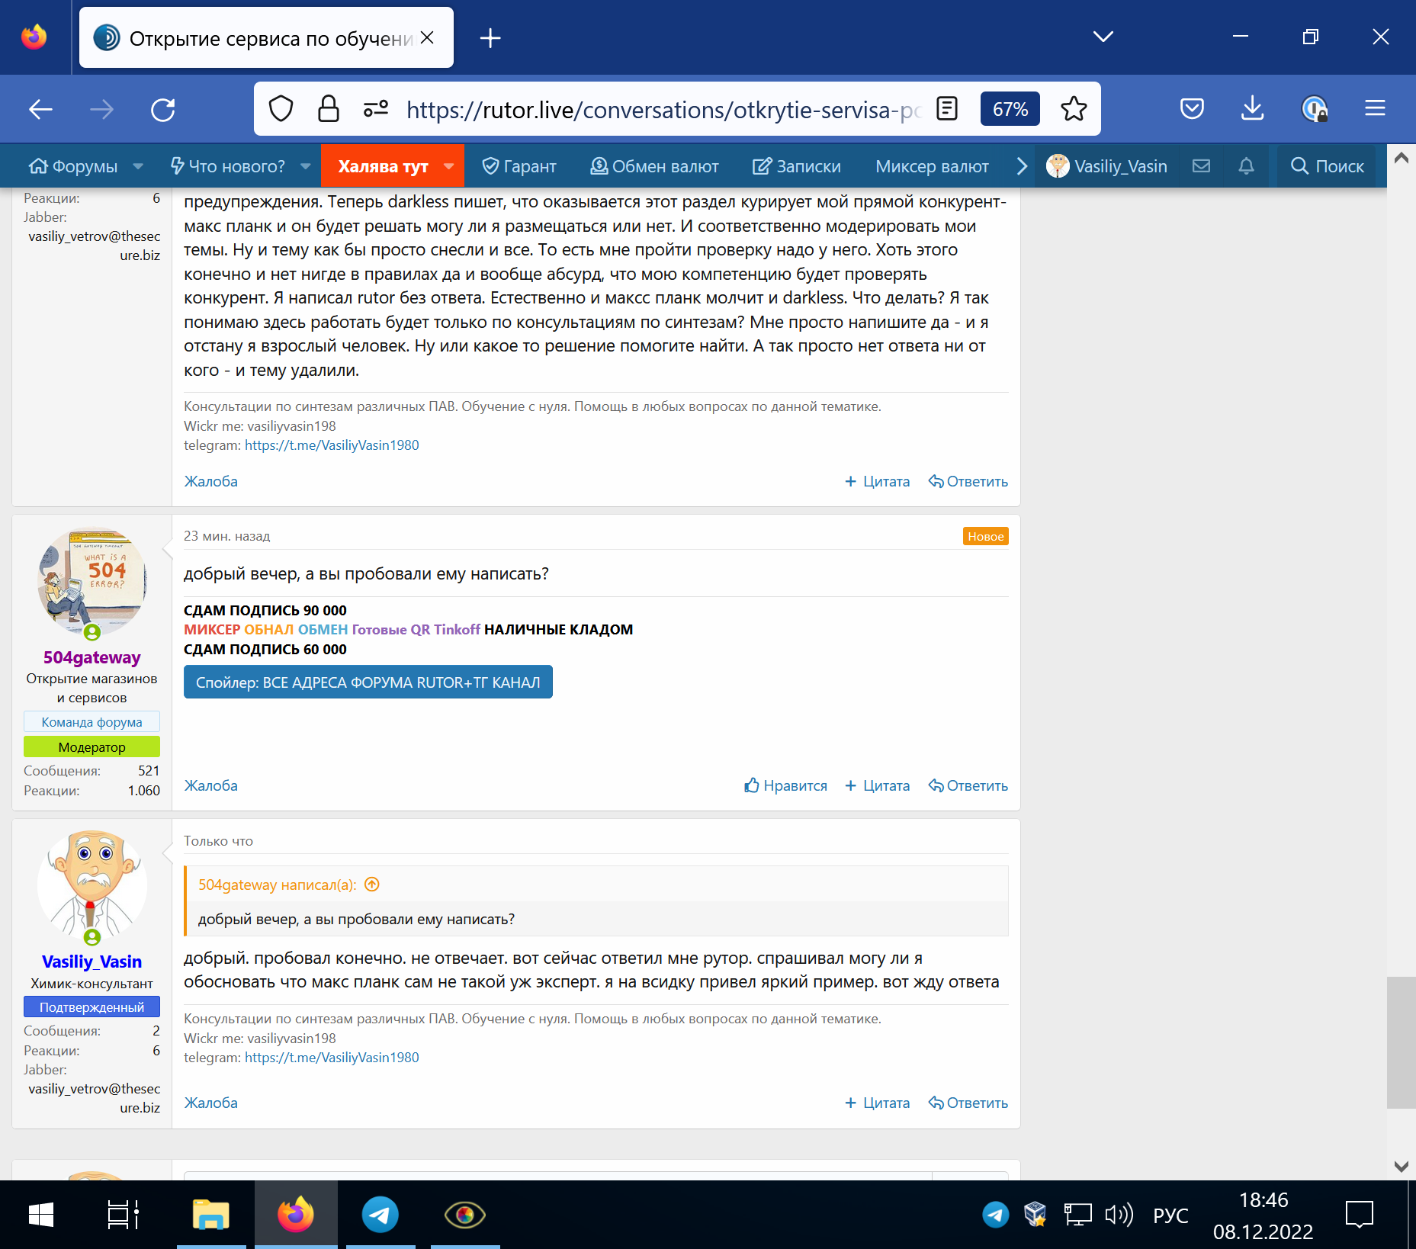This screenshot has height=1249, width=1416.
Task: Quote 504gateway's post with Цитата
Action: pos(878,785)
